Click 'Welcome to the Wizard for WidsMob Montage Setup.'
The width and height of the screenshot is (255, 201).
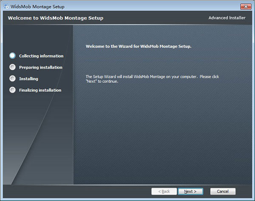coord(139,46)
